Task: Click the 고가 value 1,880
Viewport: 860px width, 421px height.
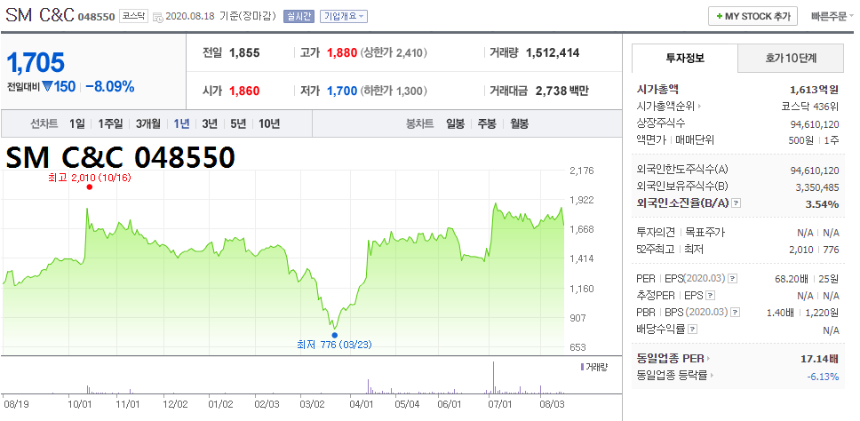Action: coord(342,53)
